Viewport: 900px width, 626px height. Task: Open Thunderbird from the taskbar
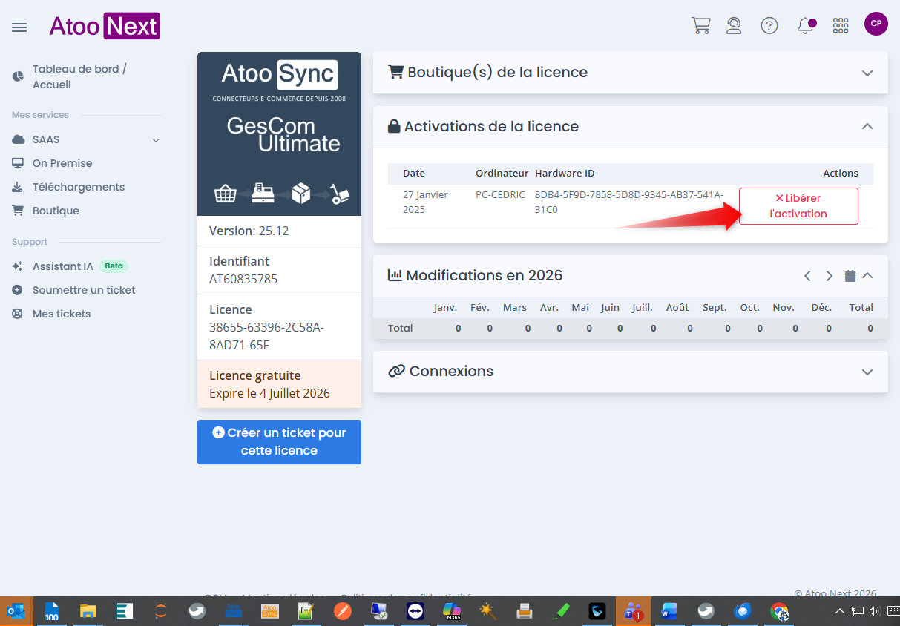tap(742, 611)
